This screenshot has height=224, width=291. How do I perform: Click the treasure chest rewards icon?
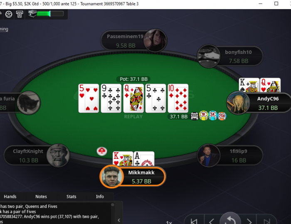(32, 14)
